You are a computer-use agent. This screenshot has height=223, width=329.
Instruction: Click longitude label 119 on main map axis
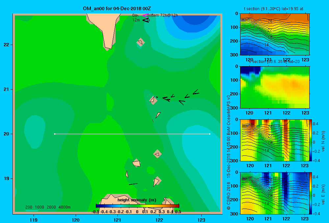[34, 220]
